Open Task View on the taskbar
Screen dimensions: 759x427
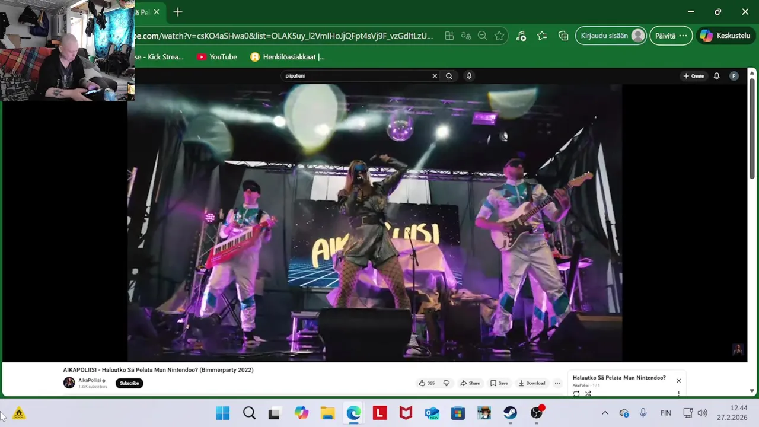click(275, 413)
